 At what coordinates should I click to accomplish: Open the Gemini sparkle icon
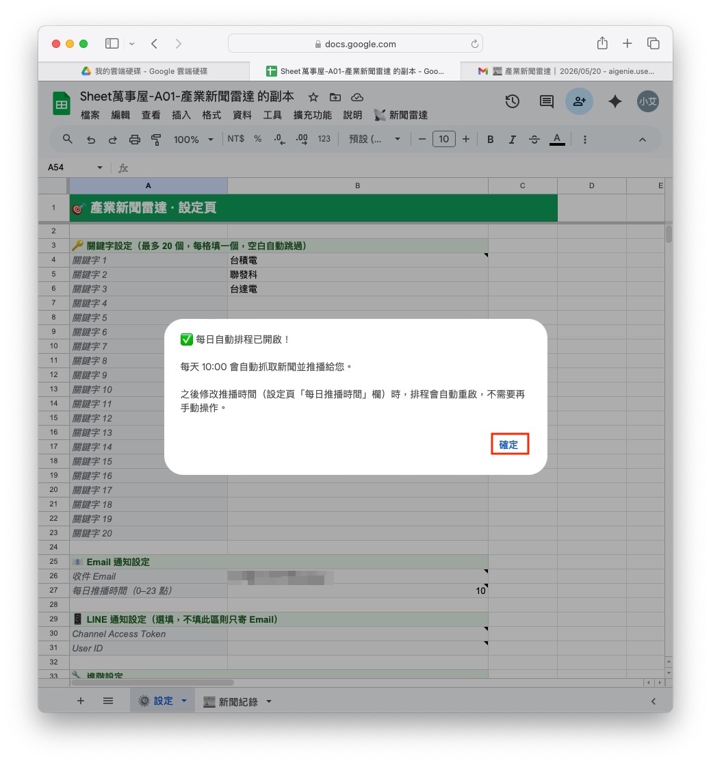(615, 101)
